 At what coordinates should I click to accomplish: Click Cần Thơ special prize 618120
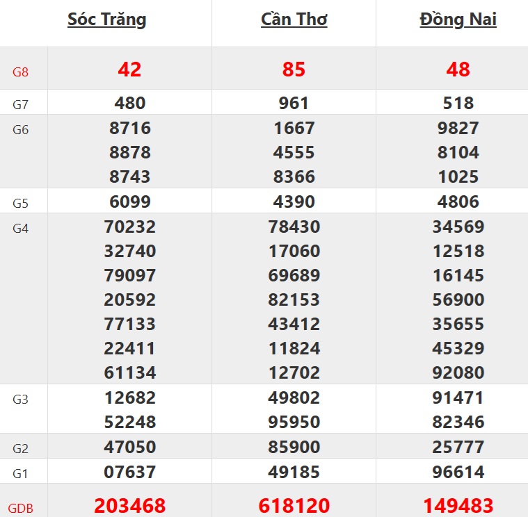coord(294,506)
